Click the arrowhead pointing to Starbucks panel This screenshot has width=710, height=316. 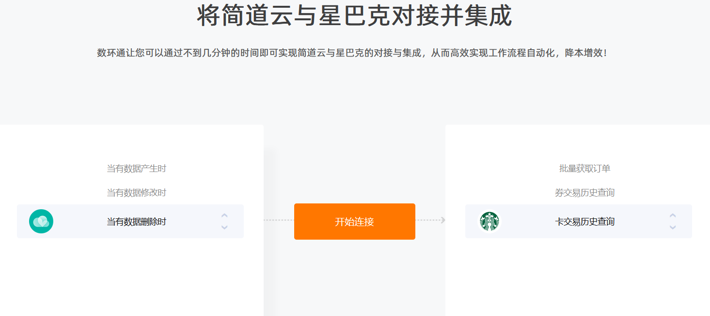pyautogui.click(x=443, y=220)
